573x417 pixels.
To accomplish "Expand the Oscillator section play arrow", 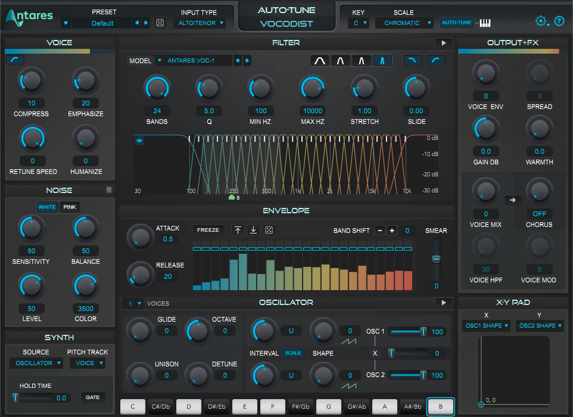I will 444,303.
